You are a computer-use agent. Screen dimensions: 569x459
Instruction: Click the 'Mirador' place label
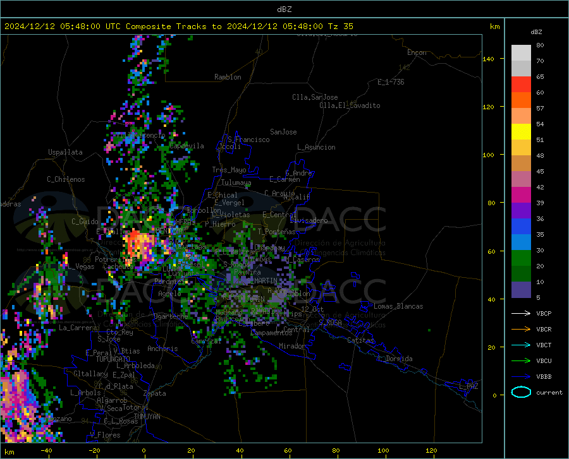click(292, 346)
